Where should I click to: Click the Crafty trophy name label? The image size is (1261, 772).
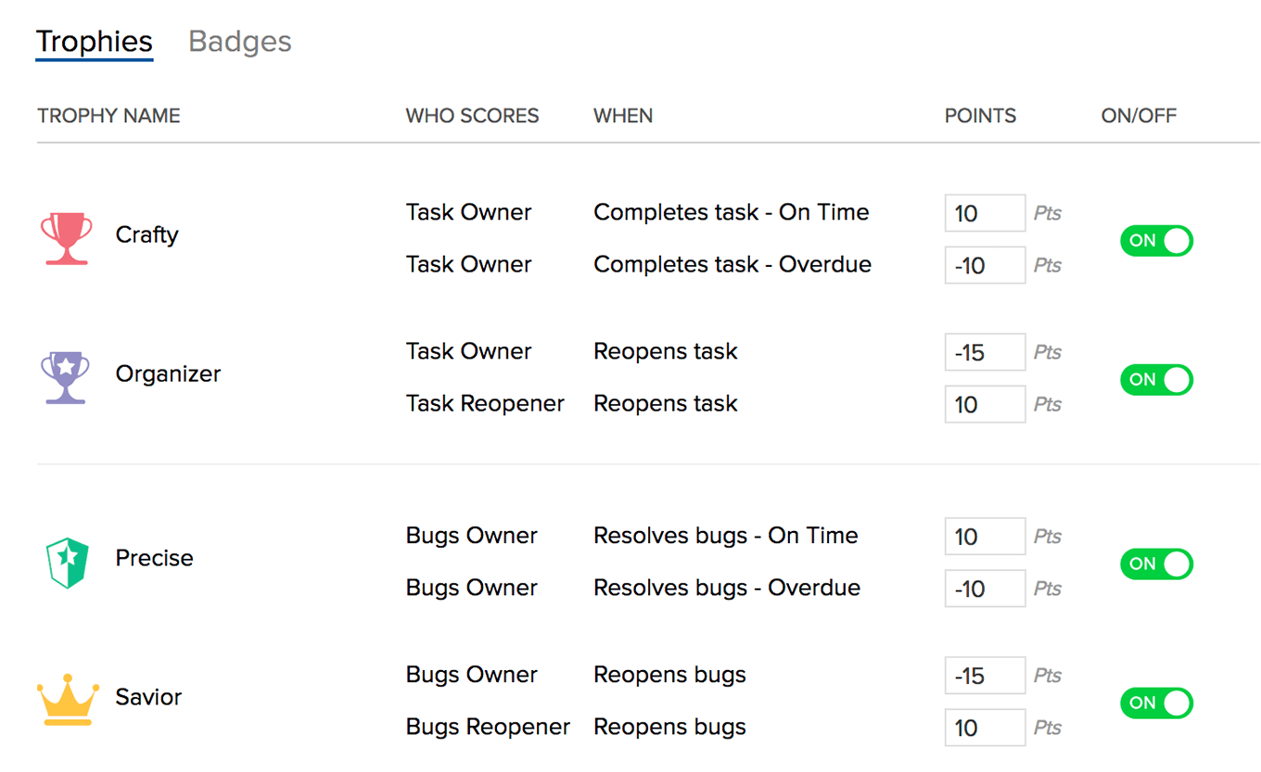click(146, 234)
